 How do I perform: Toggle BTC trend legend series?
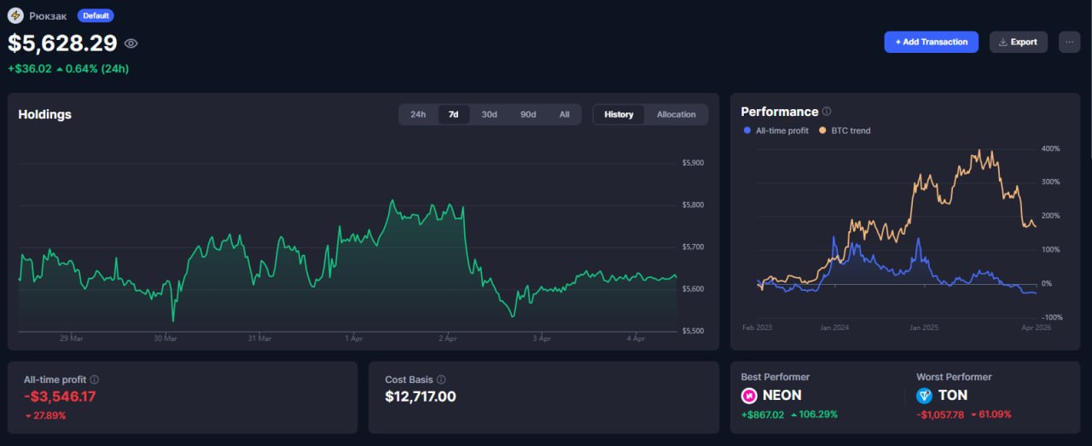click(844, 130)
